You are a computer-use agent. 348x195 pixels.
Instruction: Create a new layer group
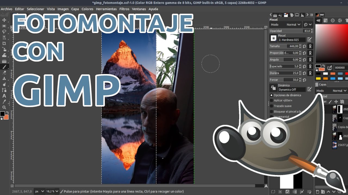[323, 192]
